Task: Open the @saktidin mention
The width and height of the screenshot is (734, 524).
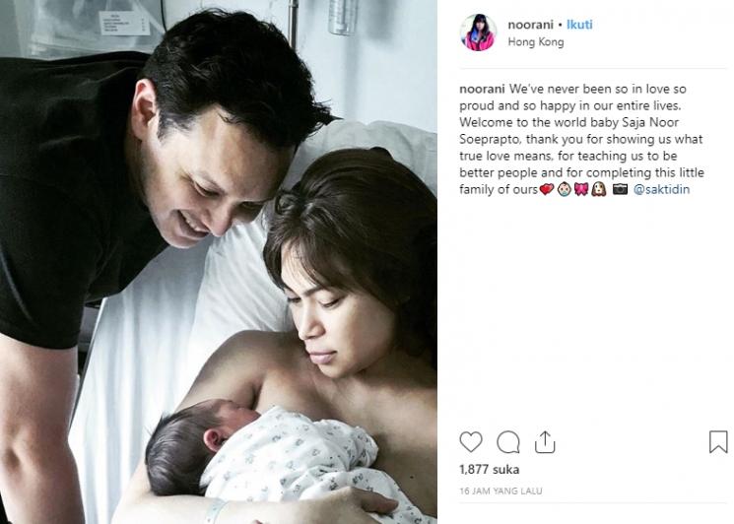Action: [x=661, y=189]
